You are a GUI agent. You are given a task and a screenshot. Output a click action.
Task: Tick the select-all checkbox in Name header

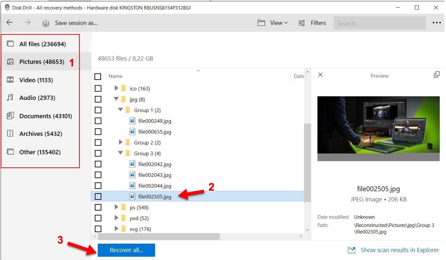tap(98, 76)
